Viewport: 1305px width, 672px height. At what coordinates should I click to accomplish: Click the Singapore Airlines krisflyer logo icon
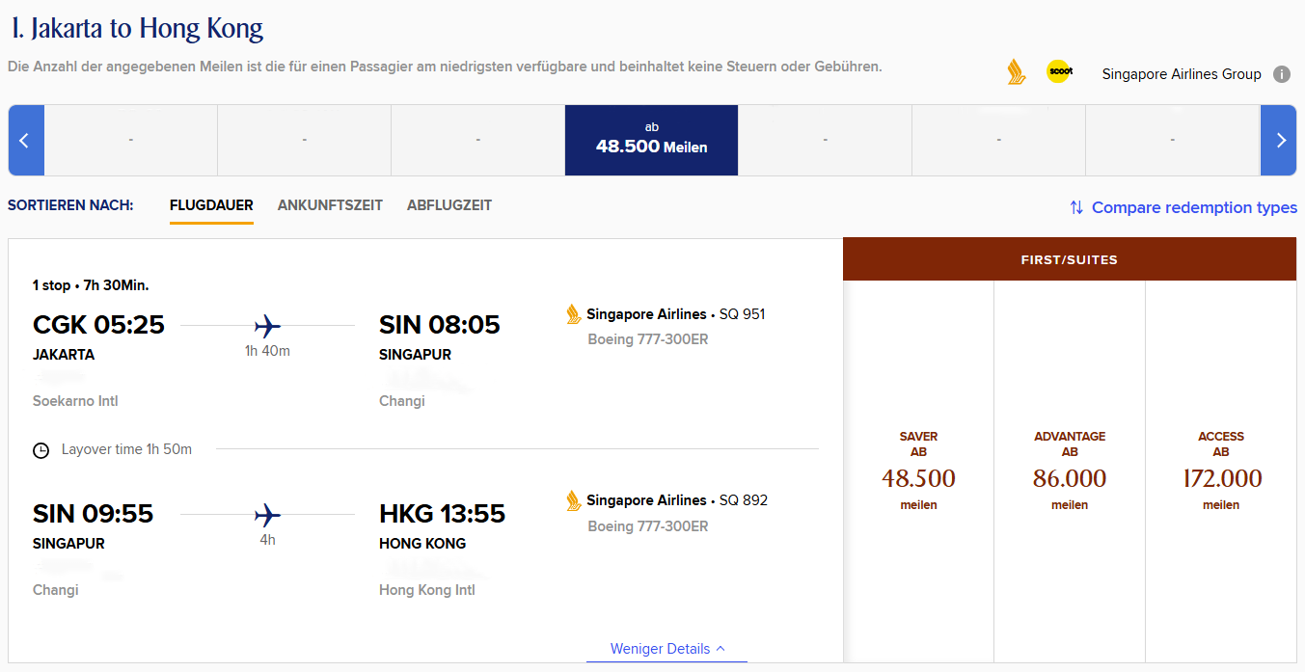1016,72
